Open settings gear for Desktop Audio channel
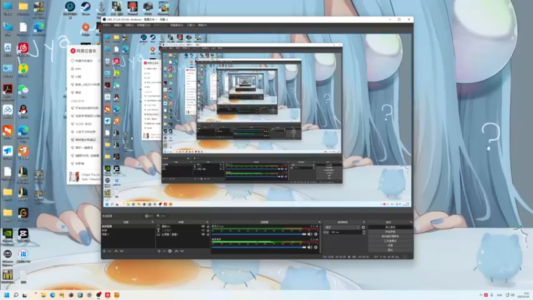The width and height of the screenshot is (533, 300). coord(316,247)
